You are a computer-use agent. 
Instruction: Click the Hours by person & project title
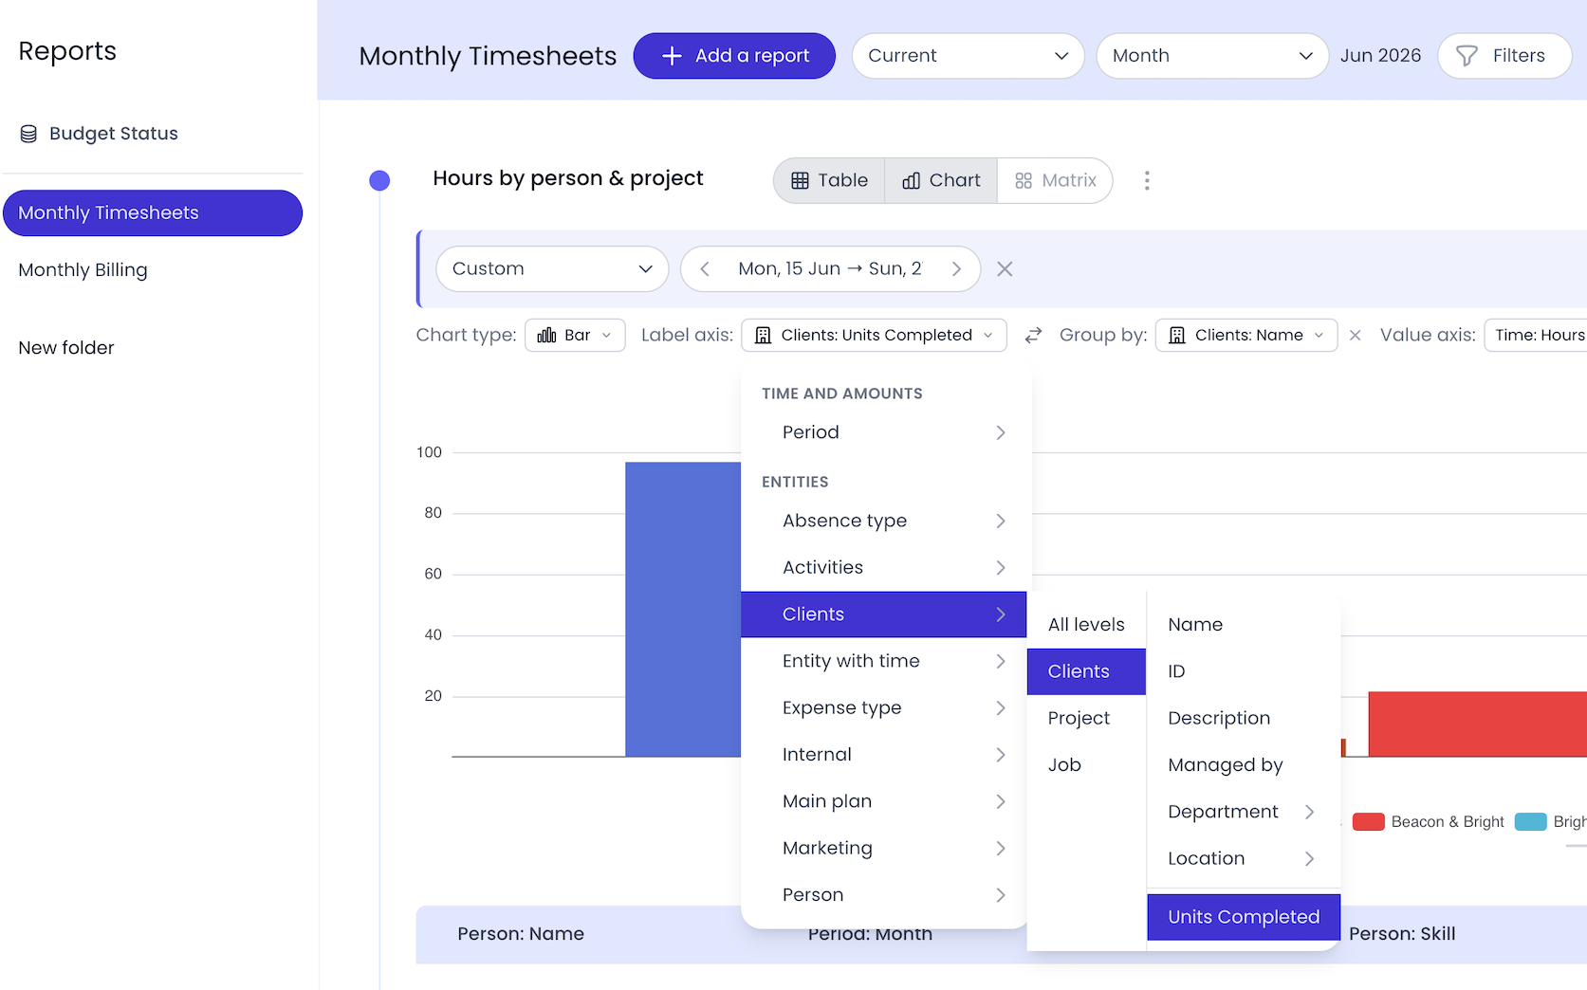pos(568,178)
